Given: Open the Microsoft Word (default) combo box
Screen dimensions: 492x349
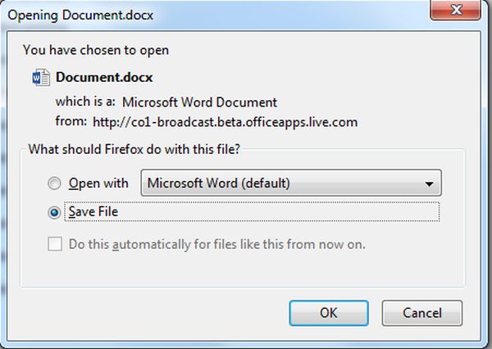Looking at the screenshot, I should click(x=291, y=184).
